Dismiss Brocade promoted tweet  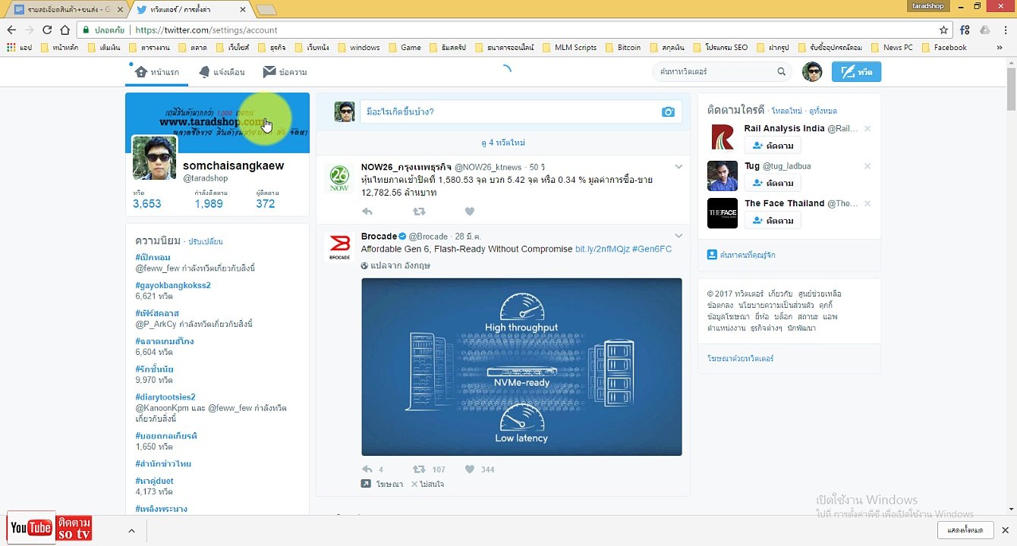[427, 484]
